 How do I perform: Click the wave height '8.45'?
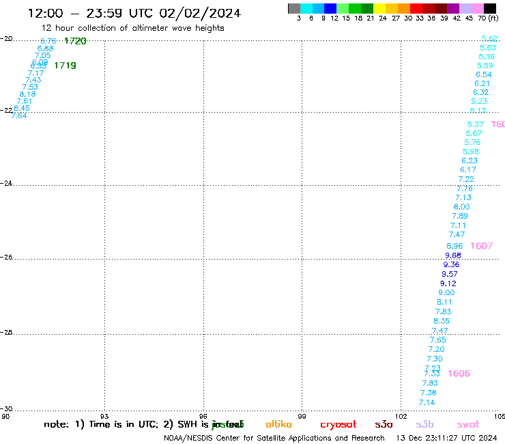(22, 109)
